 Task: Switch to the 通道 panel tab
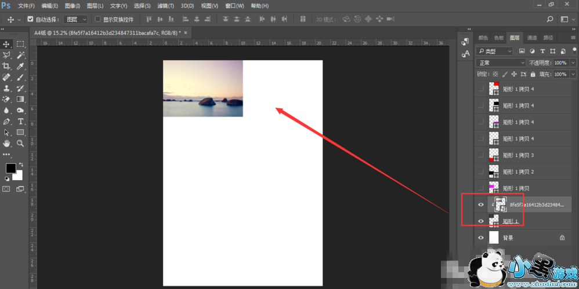(x=532, y=38)
